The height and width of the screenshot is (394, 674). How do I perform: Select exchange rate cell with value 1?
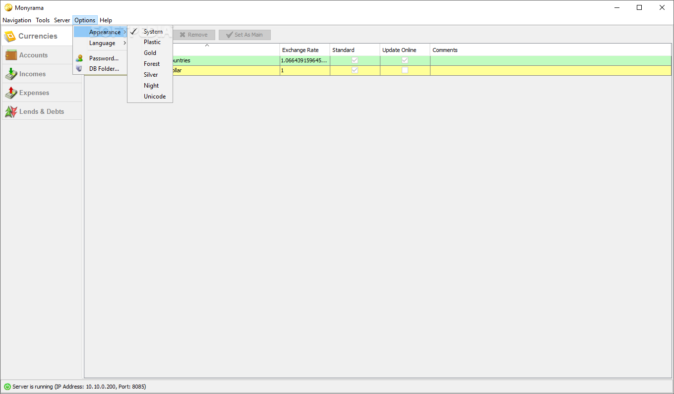pyautogui.click(x=305, y=70)
